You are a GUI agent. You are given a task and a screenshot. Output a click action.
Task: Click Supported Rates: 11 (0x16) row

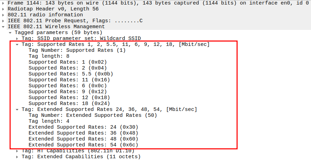point(69,80)
